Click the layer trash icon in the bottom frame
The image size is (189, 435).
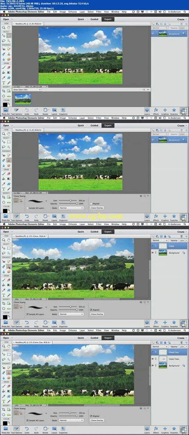[181, 343]
